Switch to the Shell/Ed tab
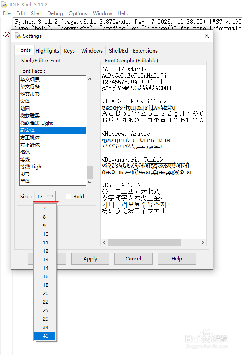Viewport: 242px width, 355px height. [118, 51]
